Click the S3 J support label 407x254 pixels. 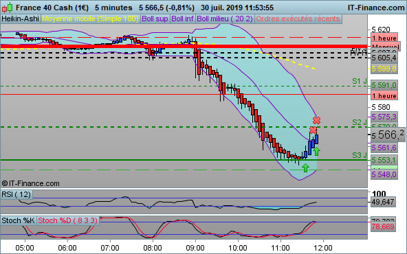tap(360, 155)
